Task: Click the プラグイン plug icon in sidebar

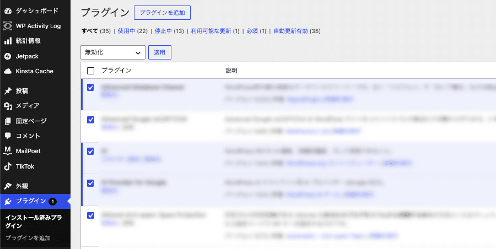Action: click(x=8, y=201)
